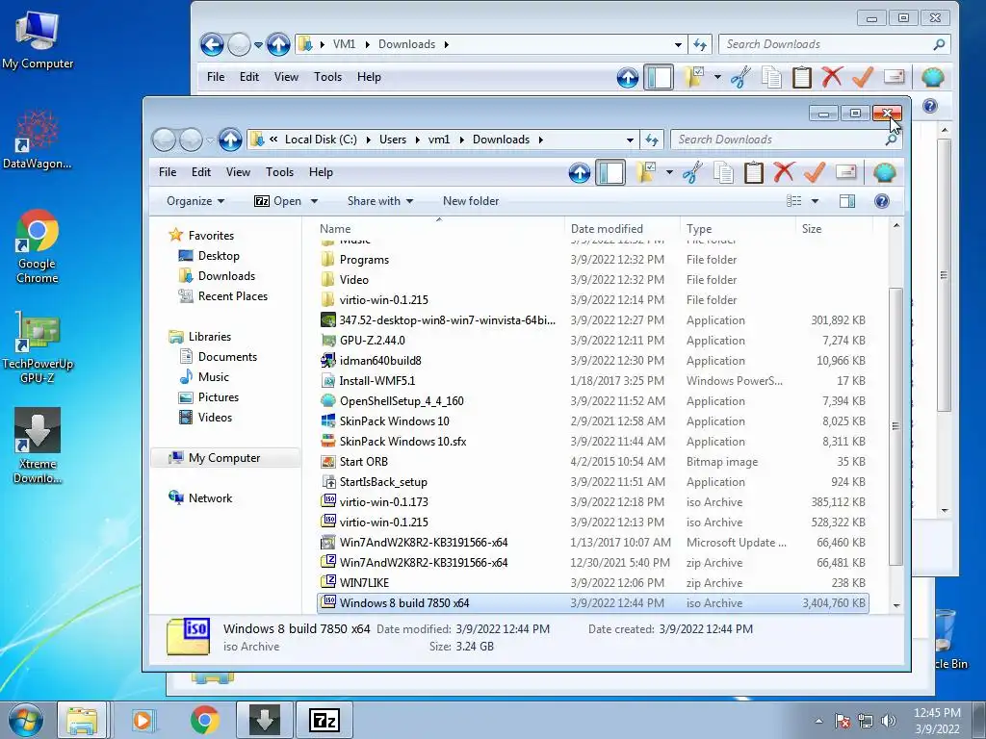Expand the back window address bar dropdown
The height and width of the screenshot is (739, 986).
point(678,44)
